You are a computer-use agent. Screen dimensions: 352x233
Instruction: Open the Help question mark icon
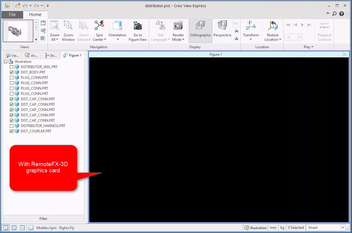342,14
